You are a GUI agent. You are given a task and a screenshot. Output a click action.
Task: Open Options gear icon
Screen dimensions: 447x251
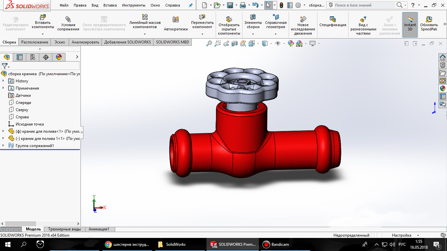click(x=298, y=5)
